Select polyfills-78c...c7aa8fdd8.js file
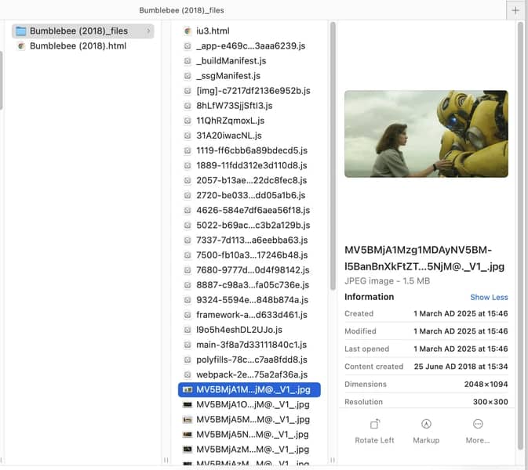Viewport: 528px width, 470px height. click(x=249, y=360)
